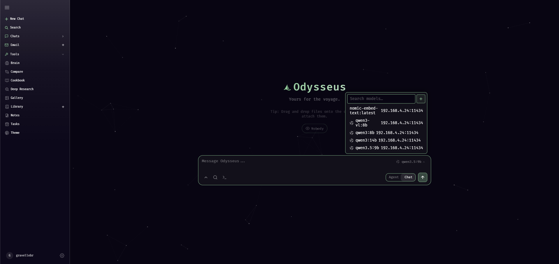This screenshot has width=559, height=264.
Task: Select qwen3-vl:8b model
Action: tap(386, 123)
